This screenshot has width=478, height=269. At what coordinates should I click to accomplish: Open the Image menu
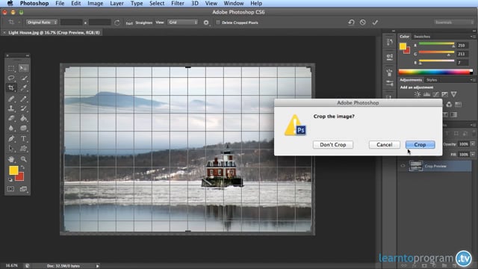click(95, 3)
